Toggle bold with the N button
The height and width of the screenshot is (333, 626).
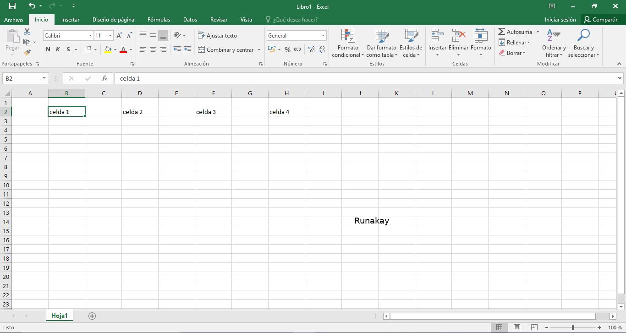click(48, 49)
